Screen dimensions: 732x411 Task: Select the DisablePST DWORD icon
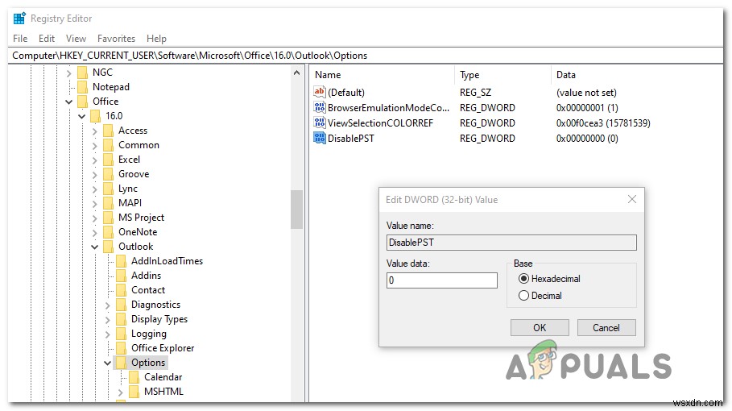point(320,139)
